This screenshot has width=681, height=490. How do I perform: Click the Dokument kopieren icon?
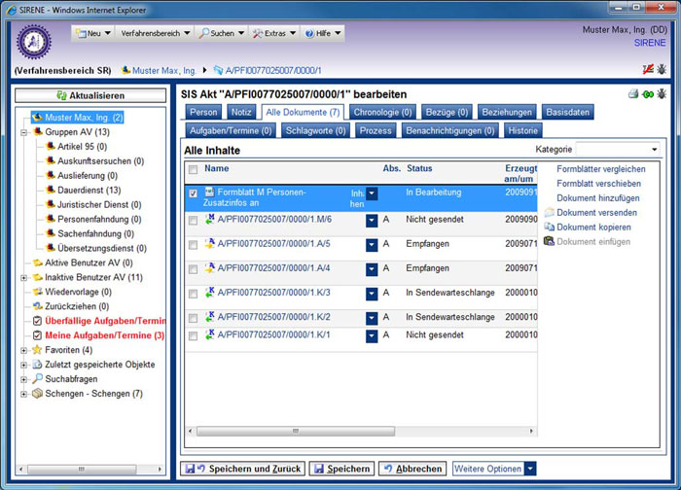click(550, 227)
